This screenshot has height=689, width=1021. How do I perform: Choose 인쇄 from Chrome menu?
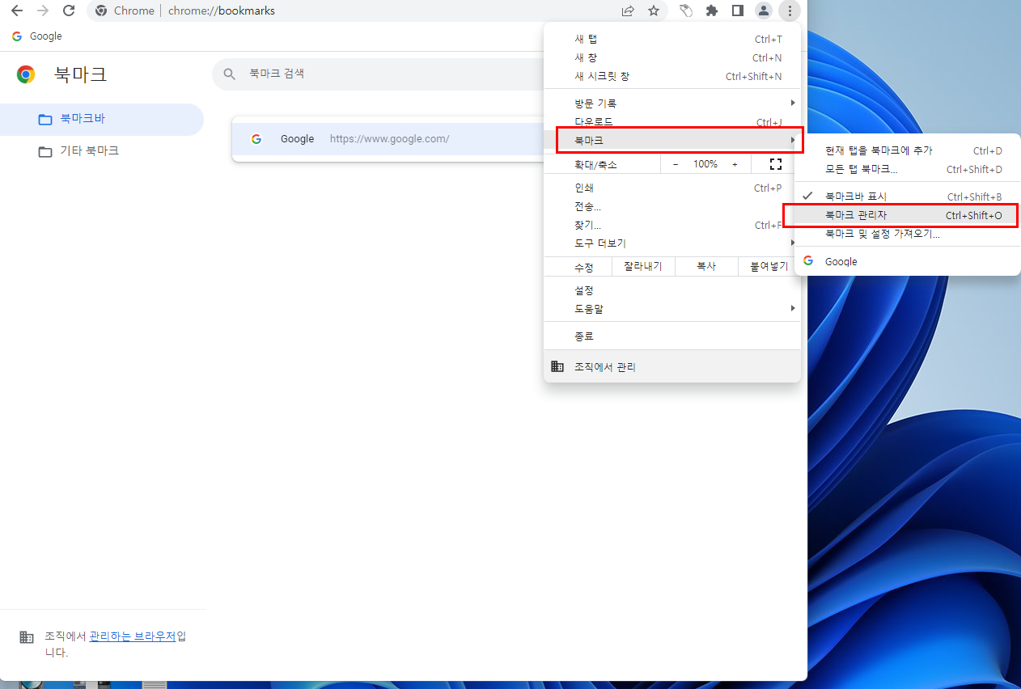click(x=672, y=188)
